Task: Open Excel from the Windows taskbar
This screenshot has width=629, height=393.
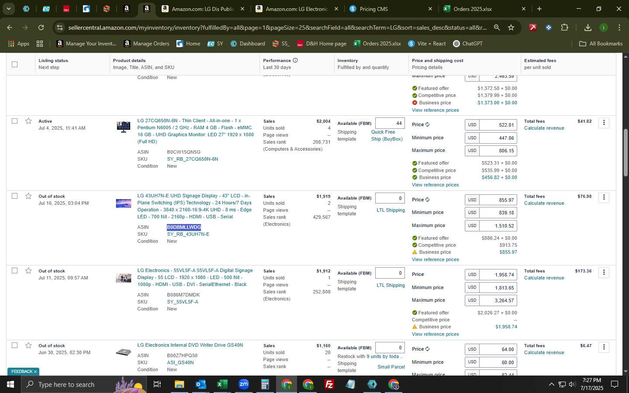Action: [222, 384]
